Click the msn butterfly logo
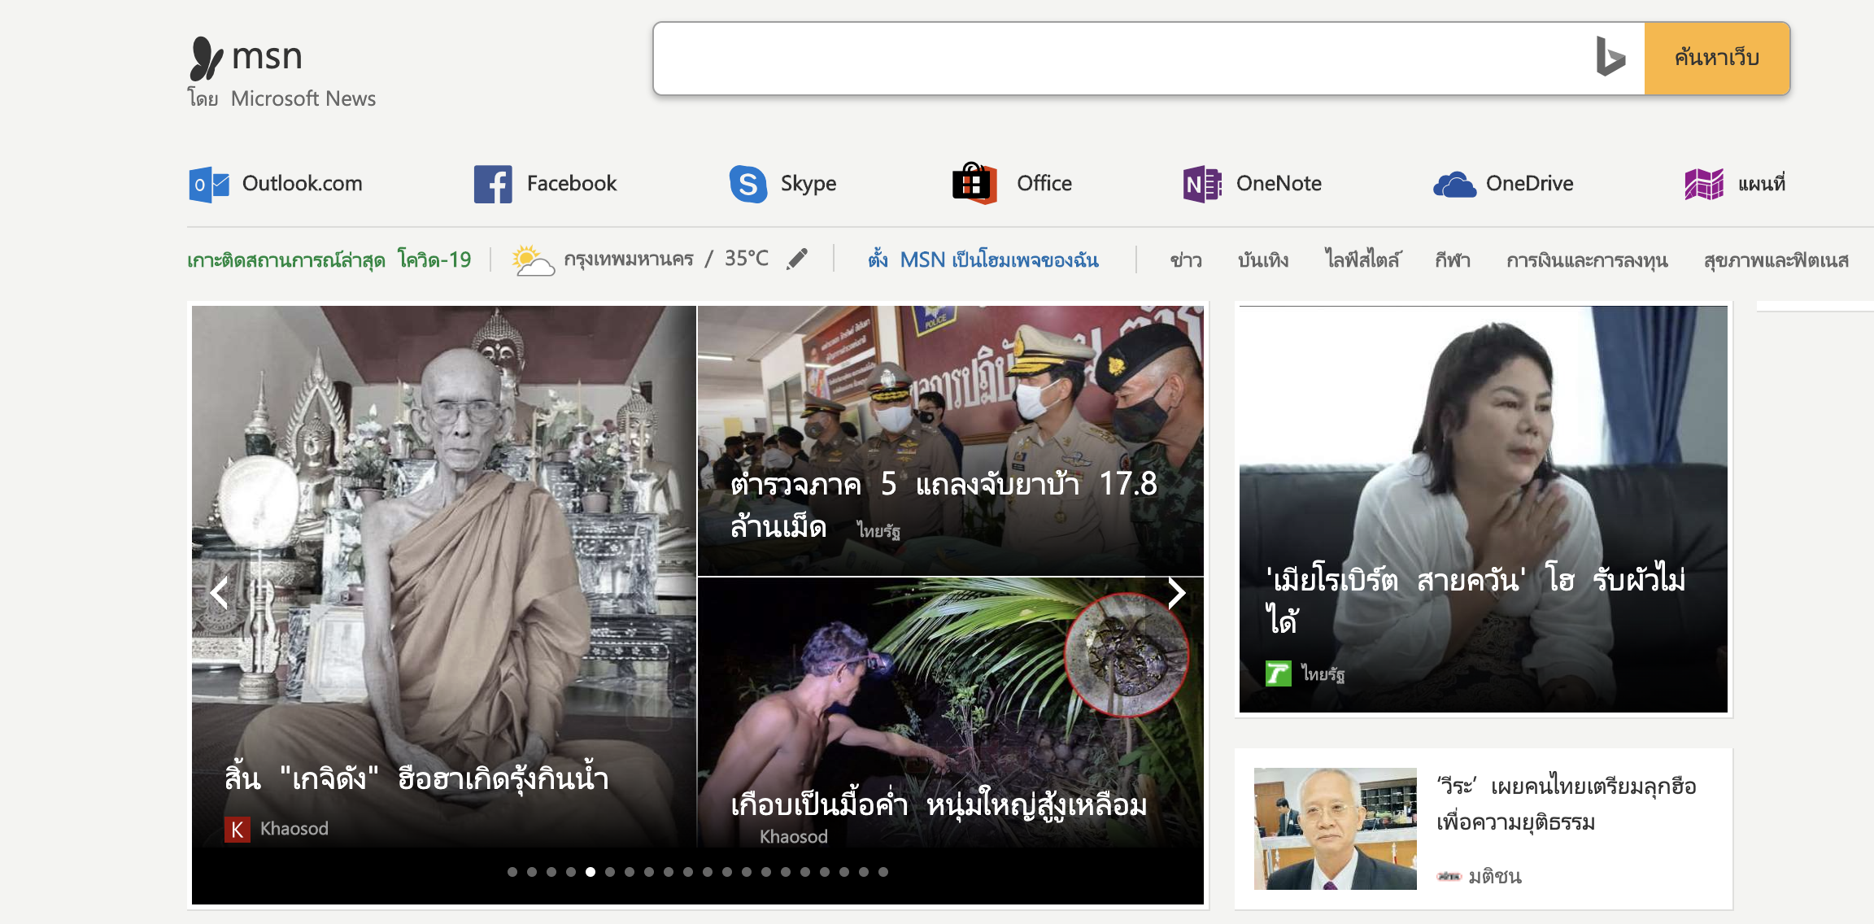The width and height of the screenshot is (1874, 924). pyautogui.click(x=207, y=58)
